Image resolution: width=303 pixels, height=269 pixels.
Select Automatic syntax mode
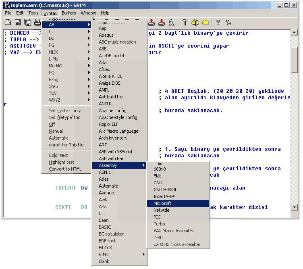click(66, 138)
